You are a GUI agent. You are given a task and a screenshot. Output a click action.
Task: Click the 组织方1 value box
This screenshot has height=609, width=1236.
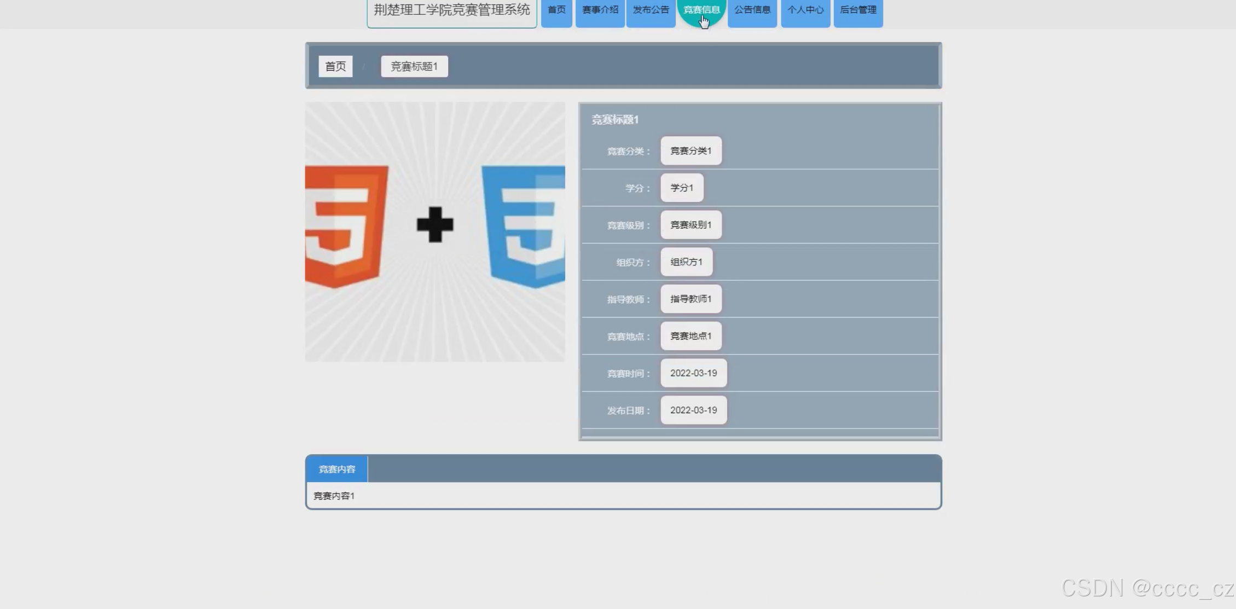point(686,262)
